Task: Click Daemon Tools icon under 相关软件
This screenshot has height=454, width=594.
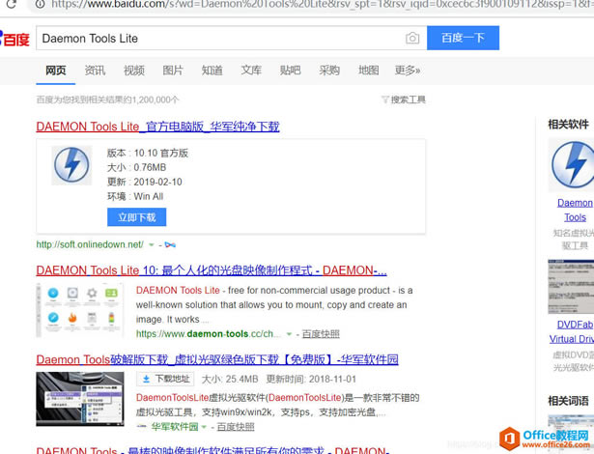Action: click(571, 165)
